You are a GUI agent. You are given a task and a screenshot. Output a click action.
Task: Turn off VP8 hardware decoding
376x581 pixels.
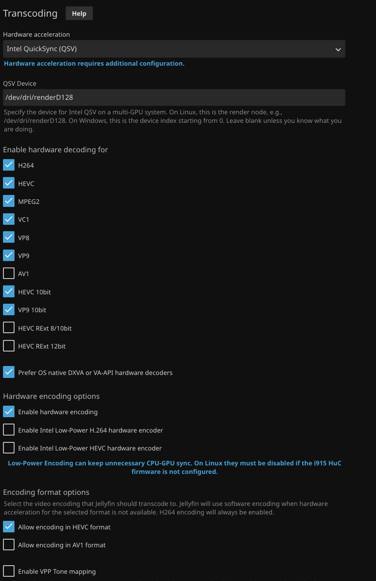[x=9, y=238]
